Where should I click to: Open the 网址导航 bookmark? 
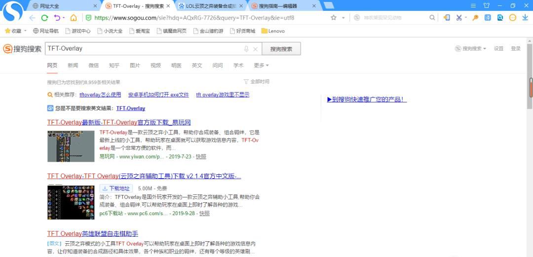[46, 31]
